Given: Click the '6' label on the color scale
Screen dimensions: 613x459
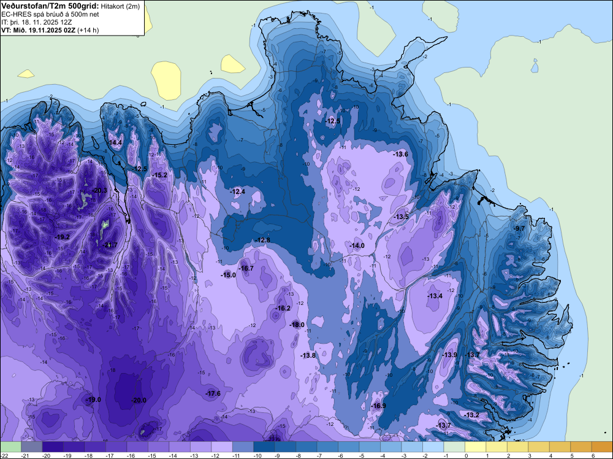Looking at the screenshot, I should pos(593,455).
